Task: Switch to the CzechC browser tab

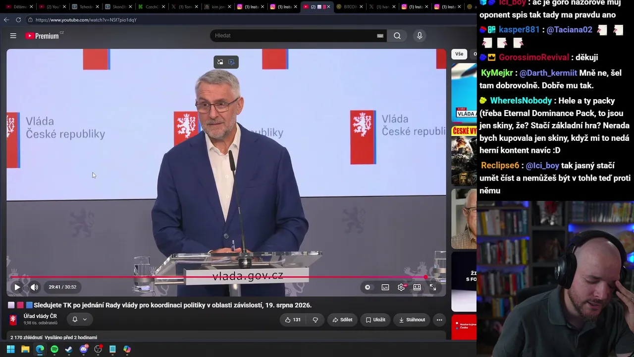Action: point(152,7)
